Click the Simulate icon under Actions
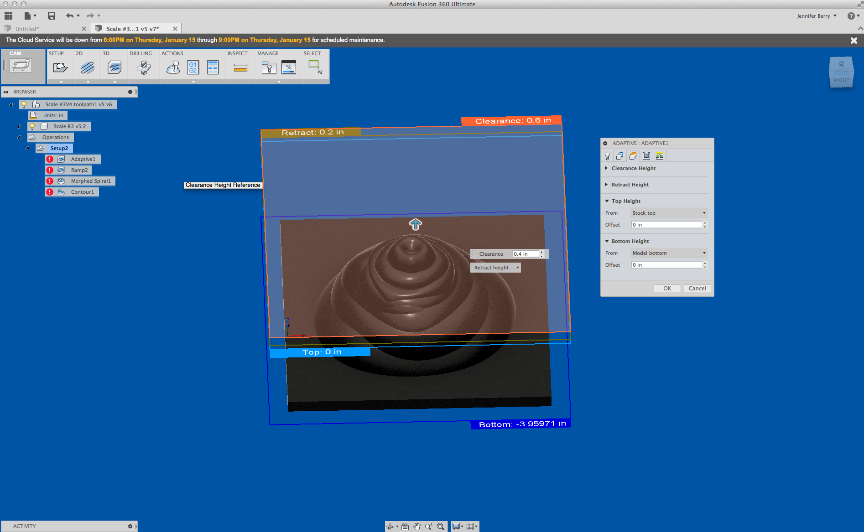 pos(172,67)
